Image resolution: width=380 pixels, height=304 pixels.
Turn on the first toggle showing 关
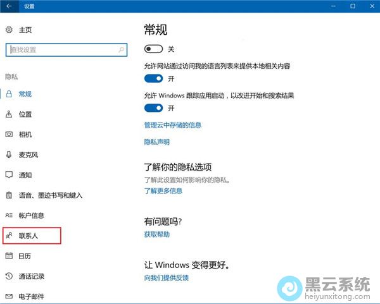pos(154,49)
